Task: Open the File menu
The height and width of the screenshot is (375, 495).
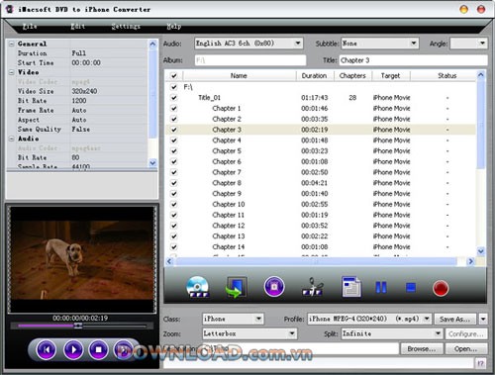Action: [30, 26]
